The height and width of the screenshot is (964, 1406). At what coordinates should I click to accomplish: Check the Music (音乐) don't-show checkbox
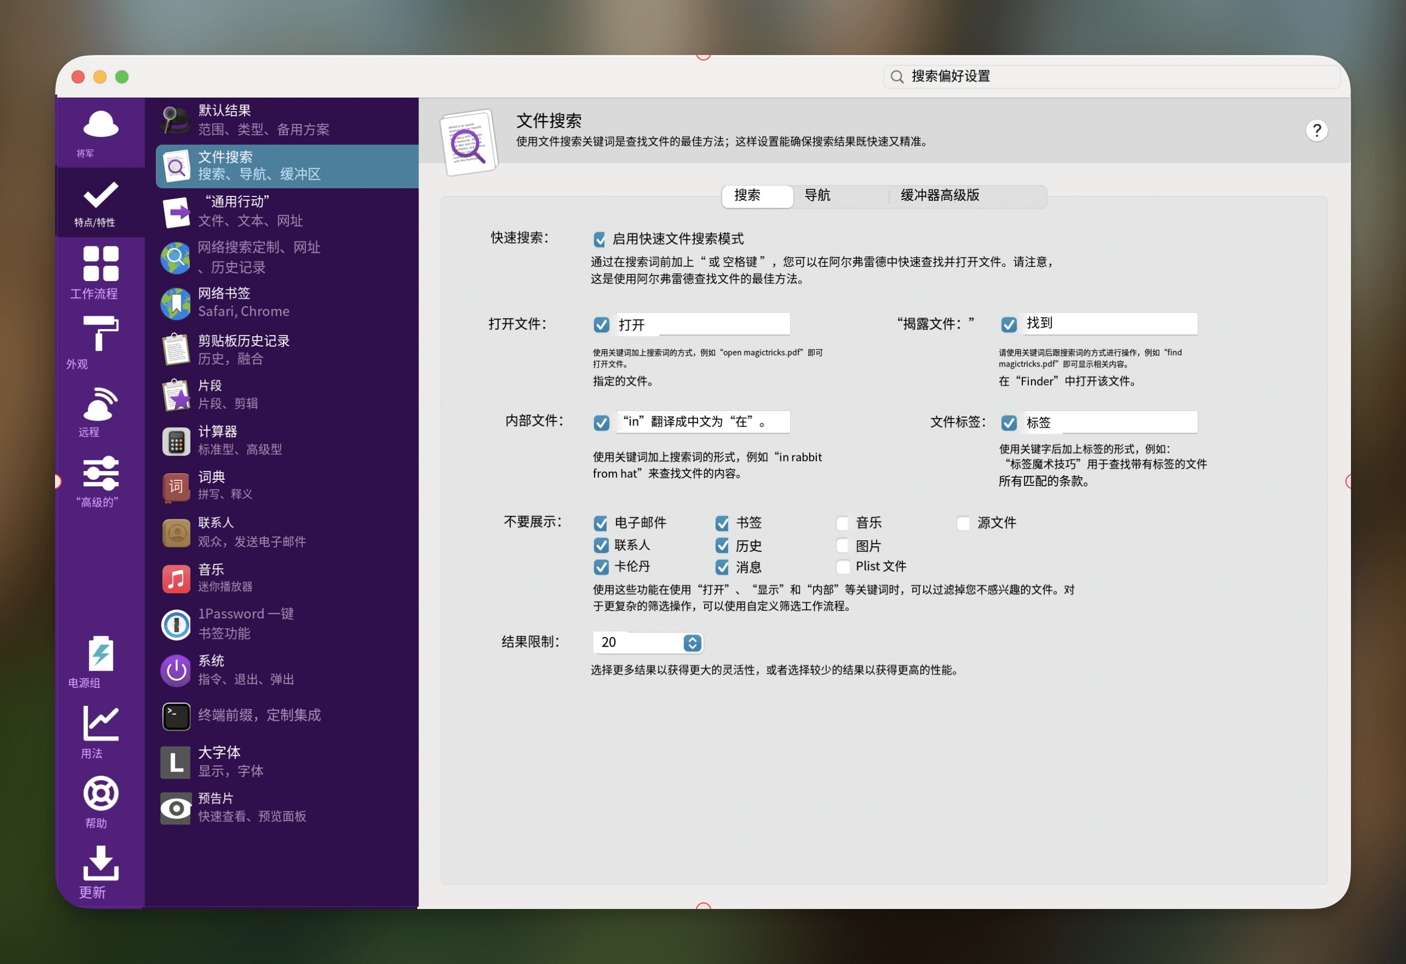click(x=842, y=523)
